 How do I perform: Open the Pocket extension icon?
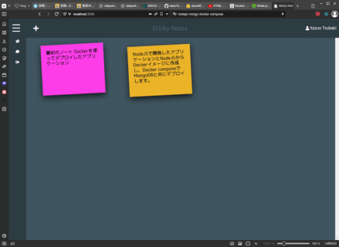pos(318,14)
